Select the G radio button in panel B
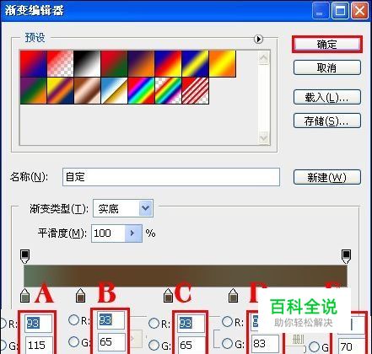This screenshot has height=354, width=372. (73, 341)
